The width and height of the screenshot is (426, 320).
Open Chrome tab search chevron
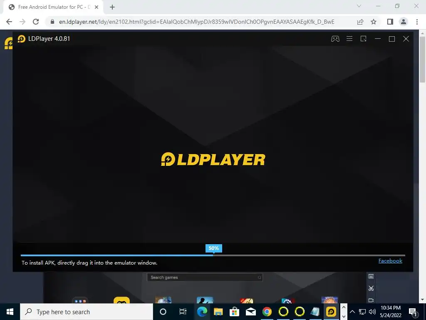[x=359, y=6]
